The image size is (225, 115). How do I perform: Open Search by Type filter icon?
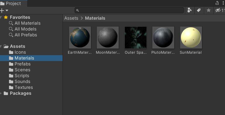coord(190,10)
